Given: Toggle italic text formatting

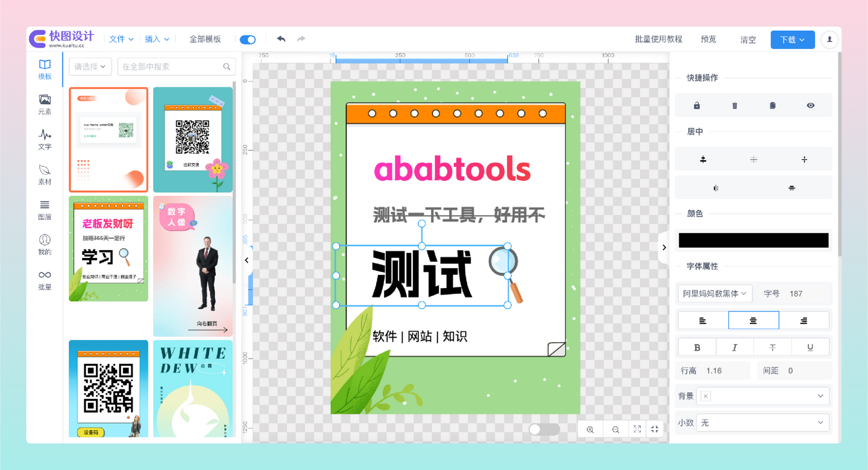Looking at the screenshot, I should pyautogui.click(x=735, y=347).
